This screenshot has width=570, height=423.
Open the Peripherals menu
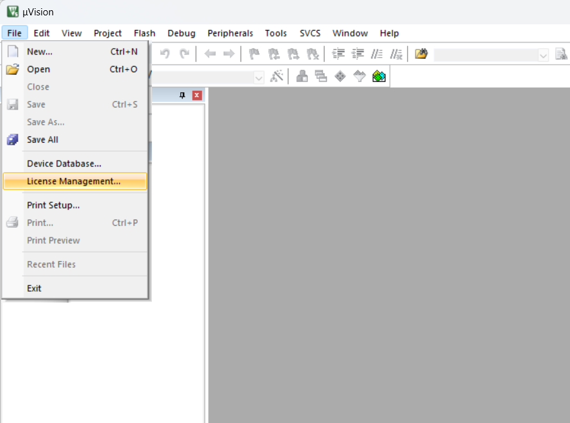click(x=230, y=33)
